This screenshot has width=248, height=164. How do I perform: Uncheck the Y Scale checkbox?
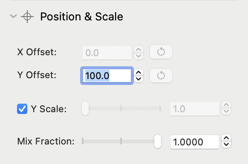click(22, 109)
